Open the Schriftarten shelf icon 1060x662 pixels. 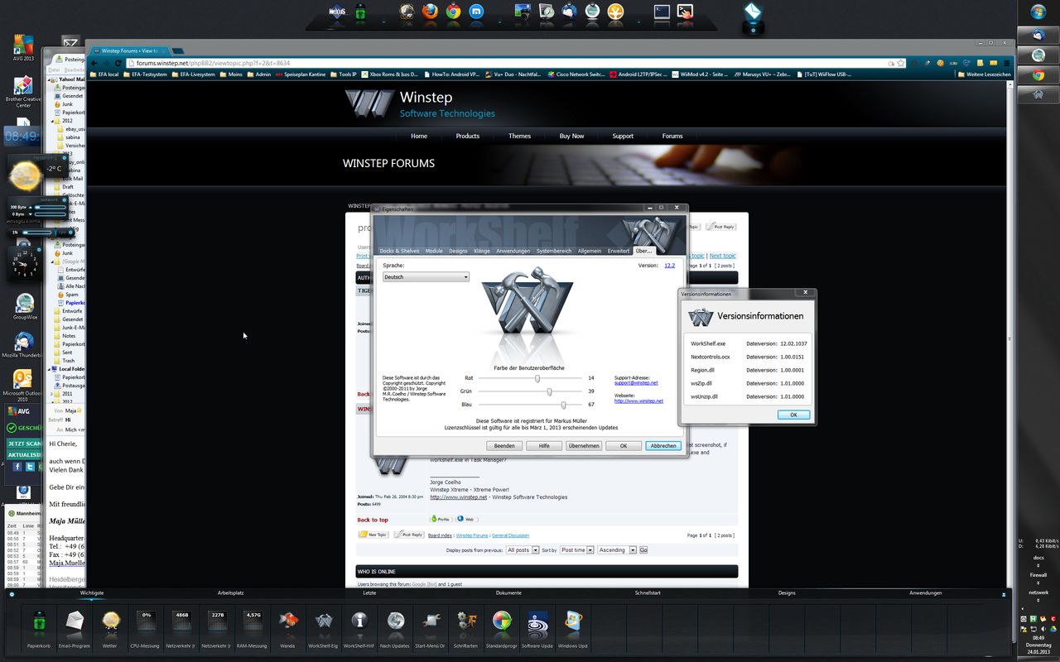[466, 621]
